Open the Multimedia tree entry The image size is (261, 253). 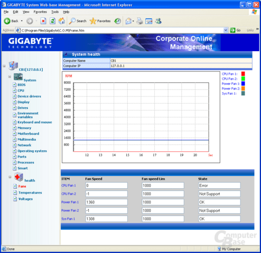pos(27,140)
